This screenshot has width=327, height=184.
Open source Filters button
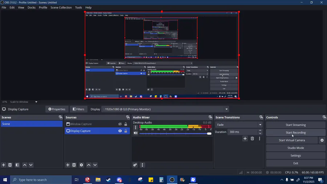point(78,109)
